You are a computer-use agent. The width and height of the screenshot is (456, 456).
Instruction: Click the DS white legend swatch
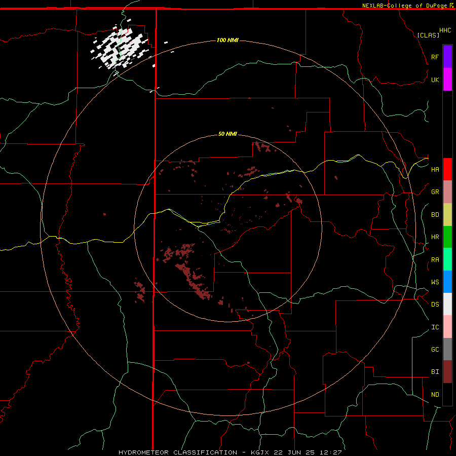coord(447,304)
